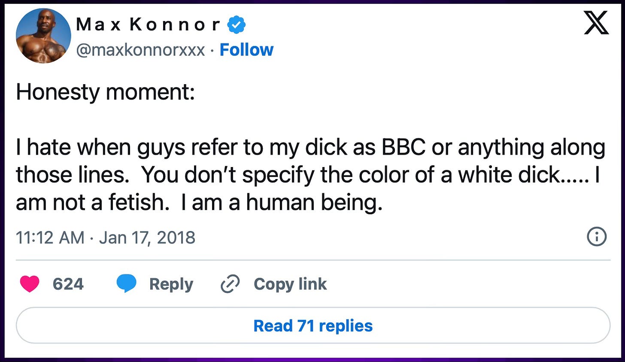Open the 11:12 AM timestamp
Screen dimensions: 625x362
(x=50, y=237)
